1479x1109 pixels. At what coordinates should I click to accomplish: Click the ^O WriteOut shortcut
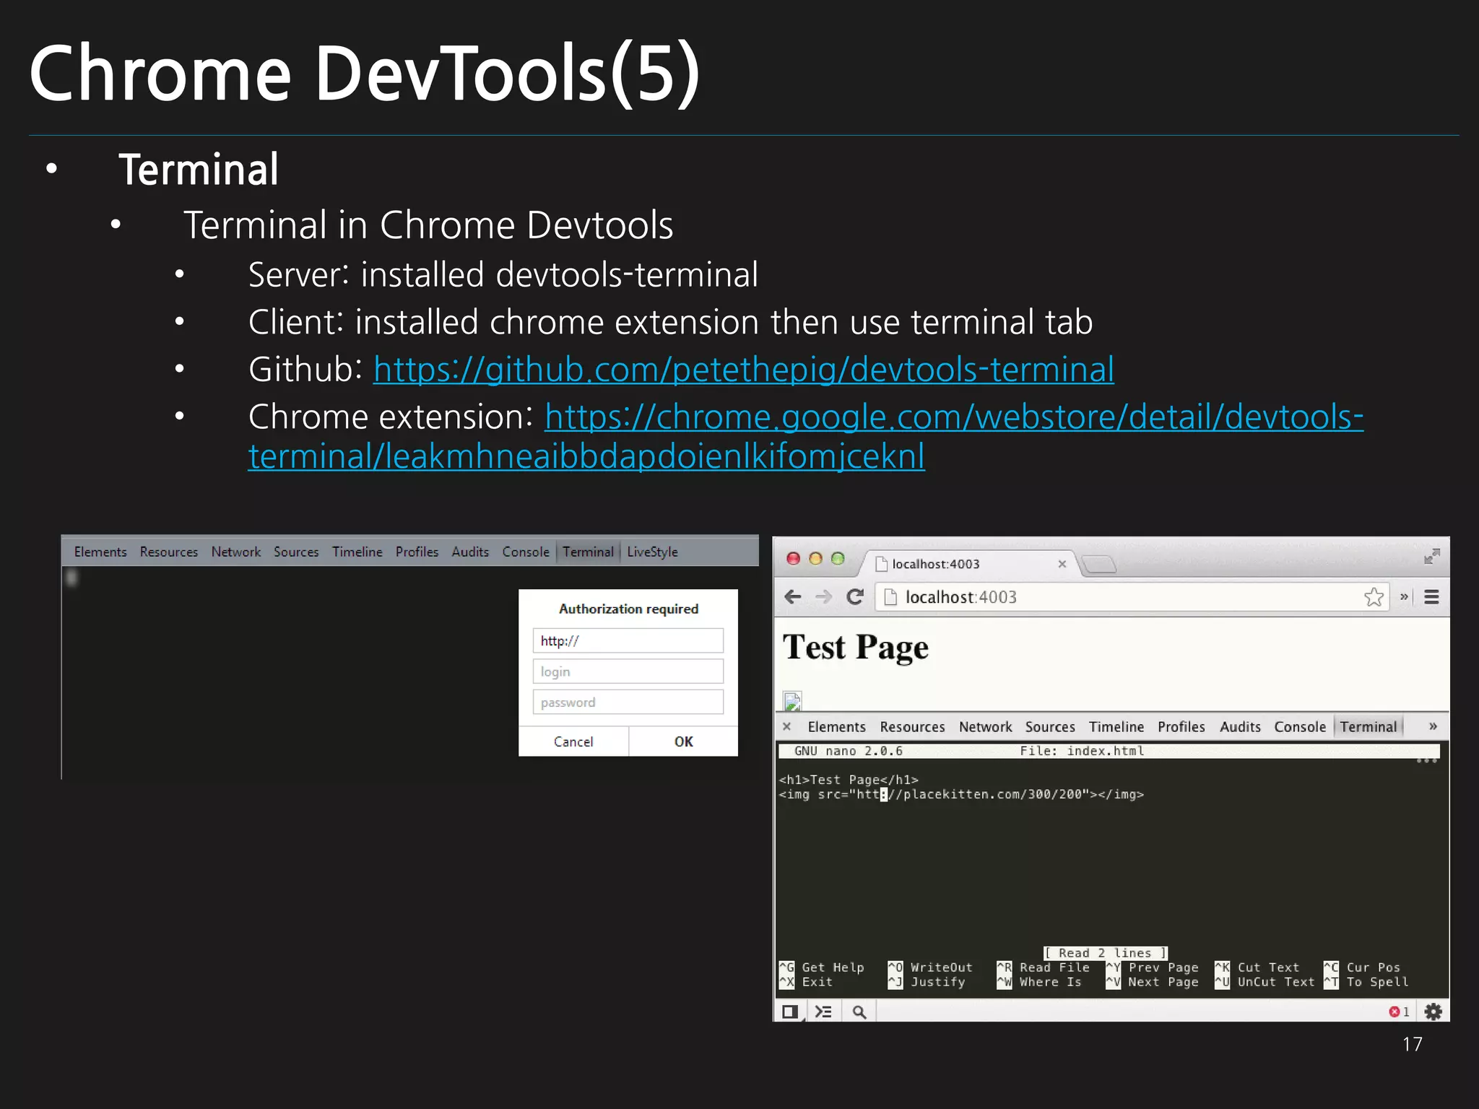[930, 967]
